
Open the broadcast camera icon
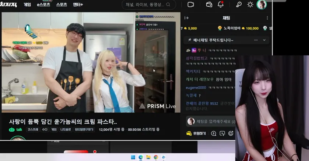[x=191, y=4]
